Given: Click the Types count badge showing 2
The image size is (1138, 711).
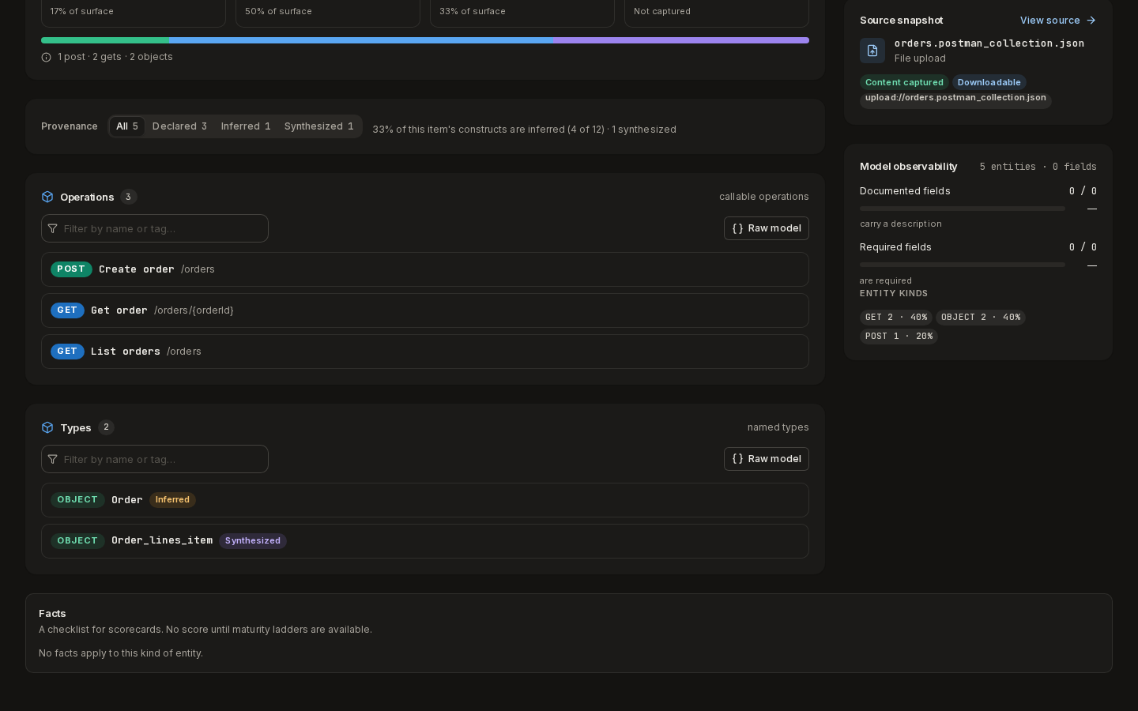Looking at the screenshot, I should (106, 427).
